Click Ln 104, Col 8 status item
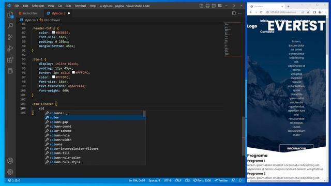The height and width of the screenshot is (186, 331). coord(137,180)
